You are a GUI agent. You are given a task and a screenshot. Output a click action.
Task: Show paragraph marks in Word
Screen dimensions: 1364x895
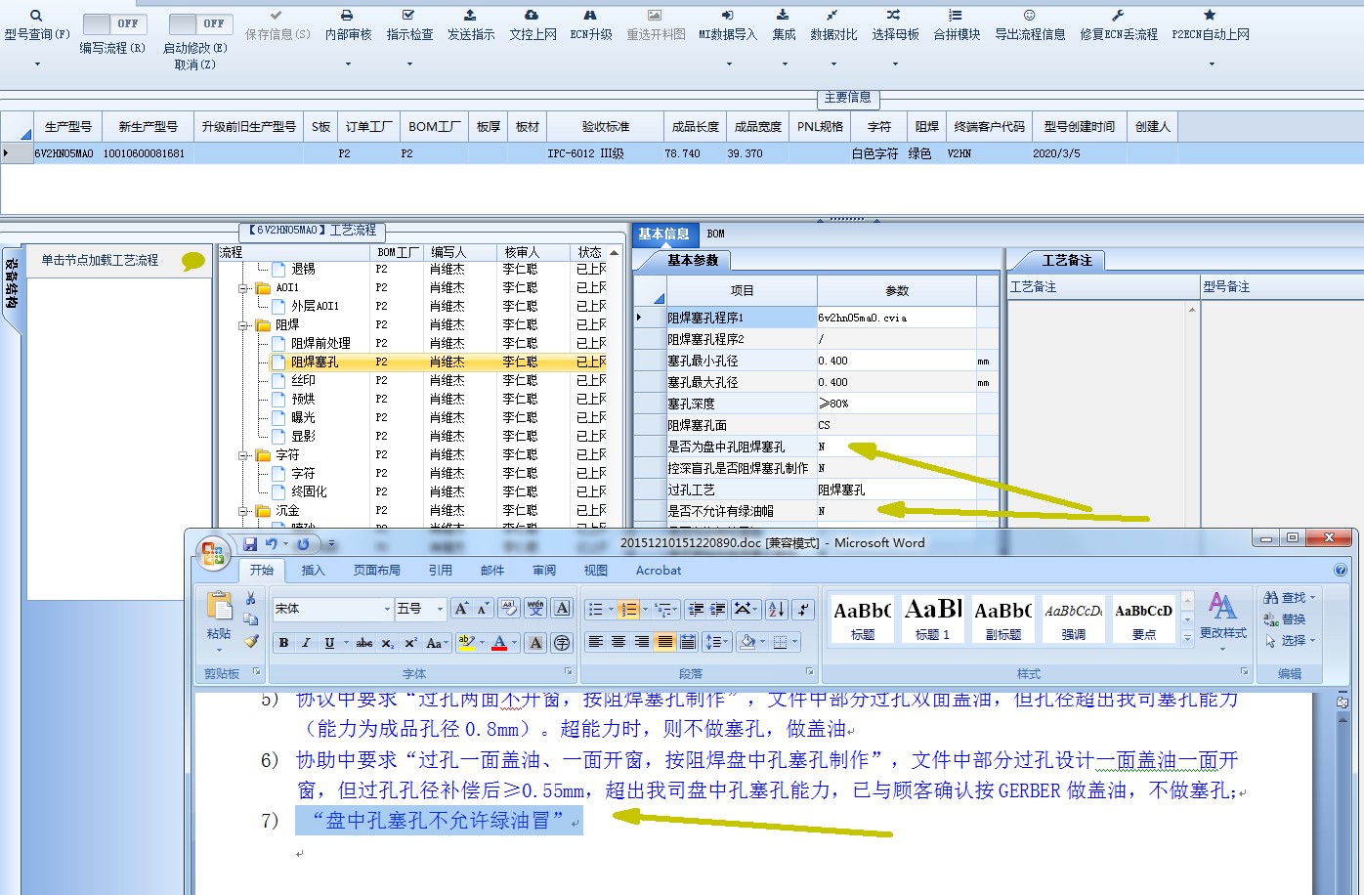[x=802, y=609]
